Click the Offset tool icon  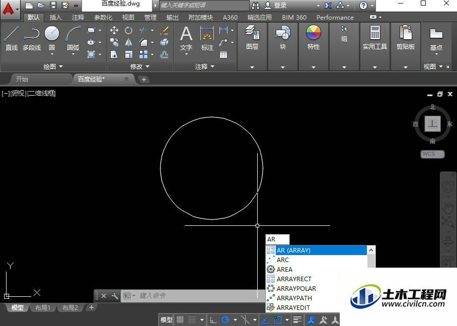click(164, 54)
